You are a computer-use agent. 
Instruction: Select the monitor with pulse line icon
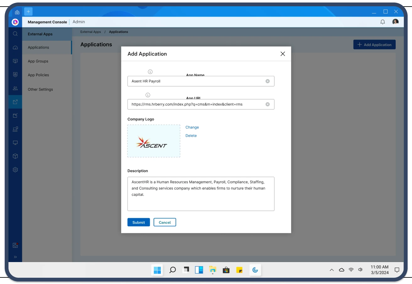point(15,61)
